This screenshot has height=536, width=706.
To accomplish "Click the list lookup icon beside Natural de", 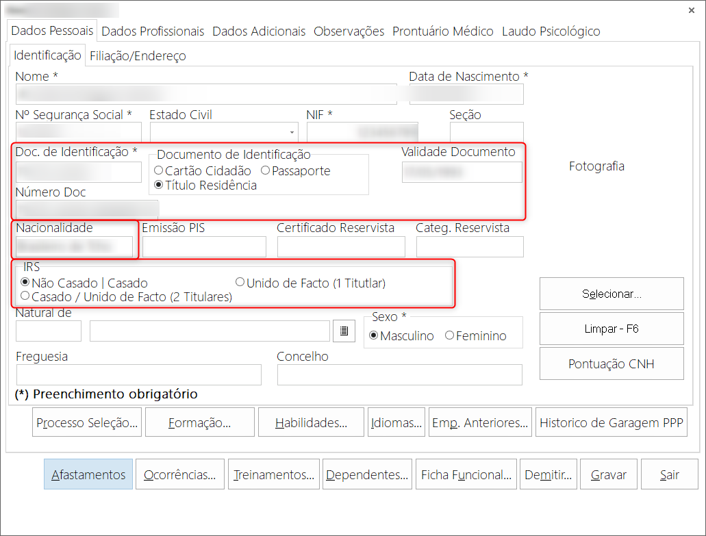I will pos(344,331).
